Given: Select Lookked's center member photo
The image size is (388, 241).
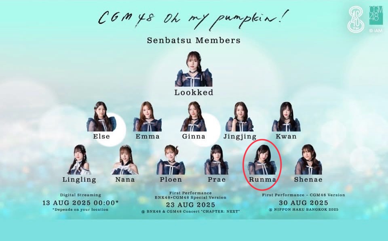Looking at the screenshot, I should click(194, 69).
